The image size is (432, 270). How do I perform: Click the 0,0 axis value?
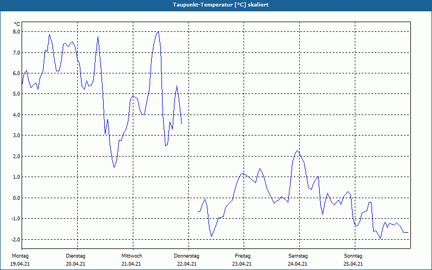point(17,198)
